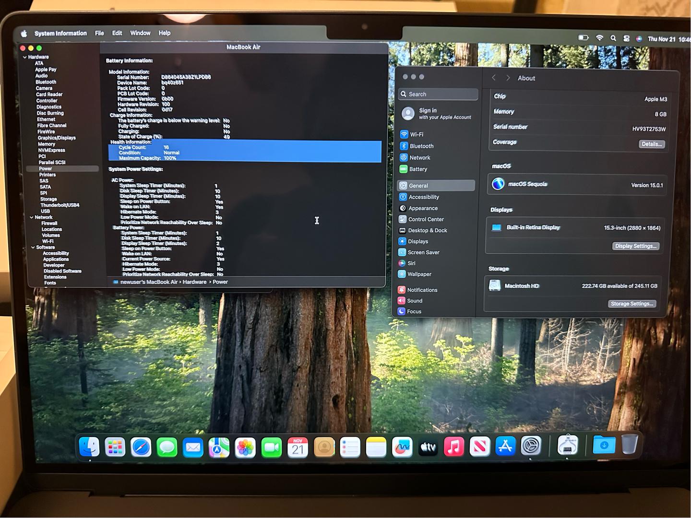Open System Information application menu
The width and height of the screenshot is (691, 518).
60,33
